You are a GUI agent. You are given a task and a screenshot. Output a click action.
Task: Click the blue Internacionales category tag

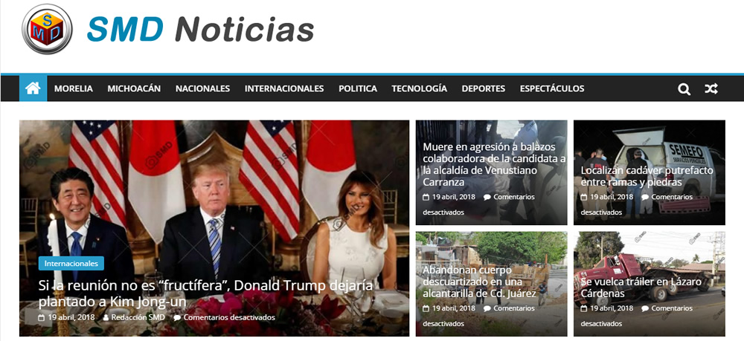pyautogui.click(x=71, y=263)
